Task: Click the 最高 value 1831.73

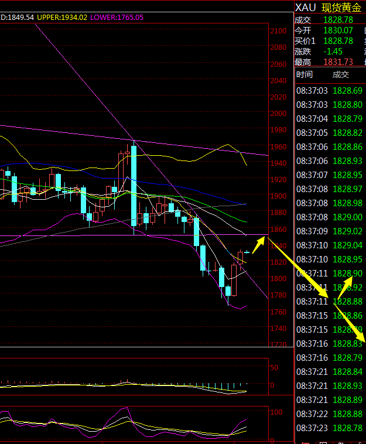Action: [x=340, y=62]
